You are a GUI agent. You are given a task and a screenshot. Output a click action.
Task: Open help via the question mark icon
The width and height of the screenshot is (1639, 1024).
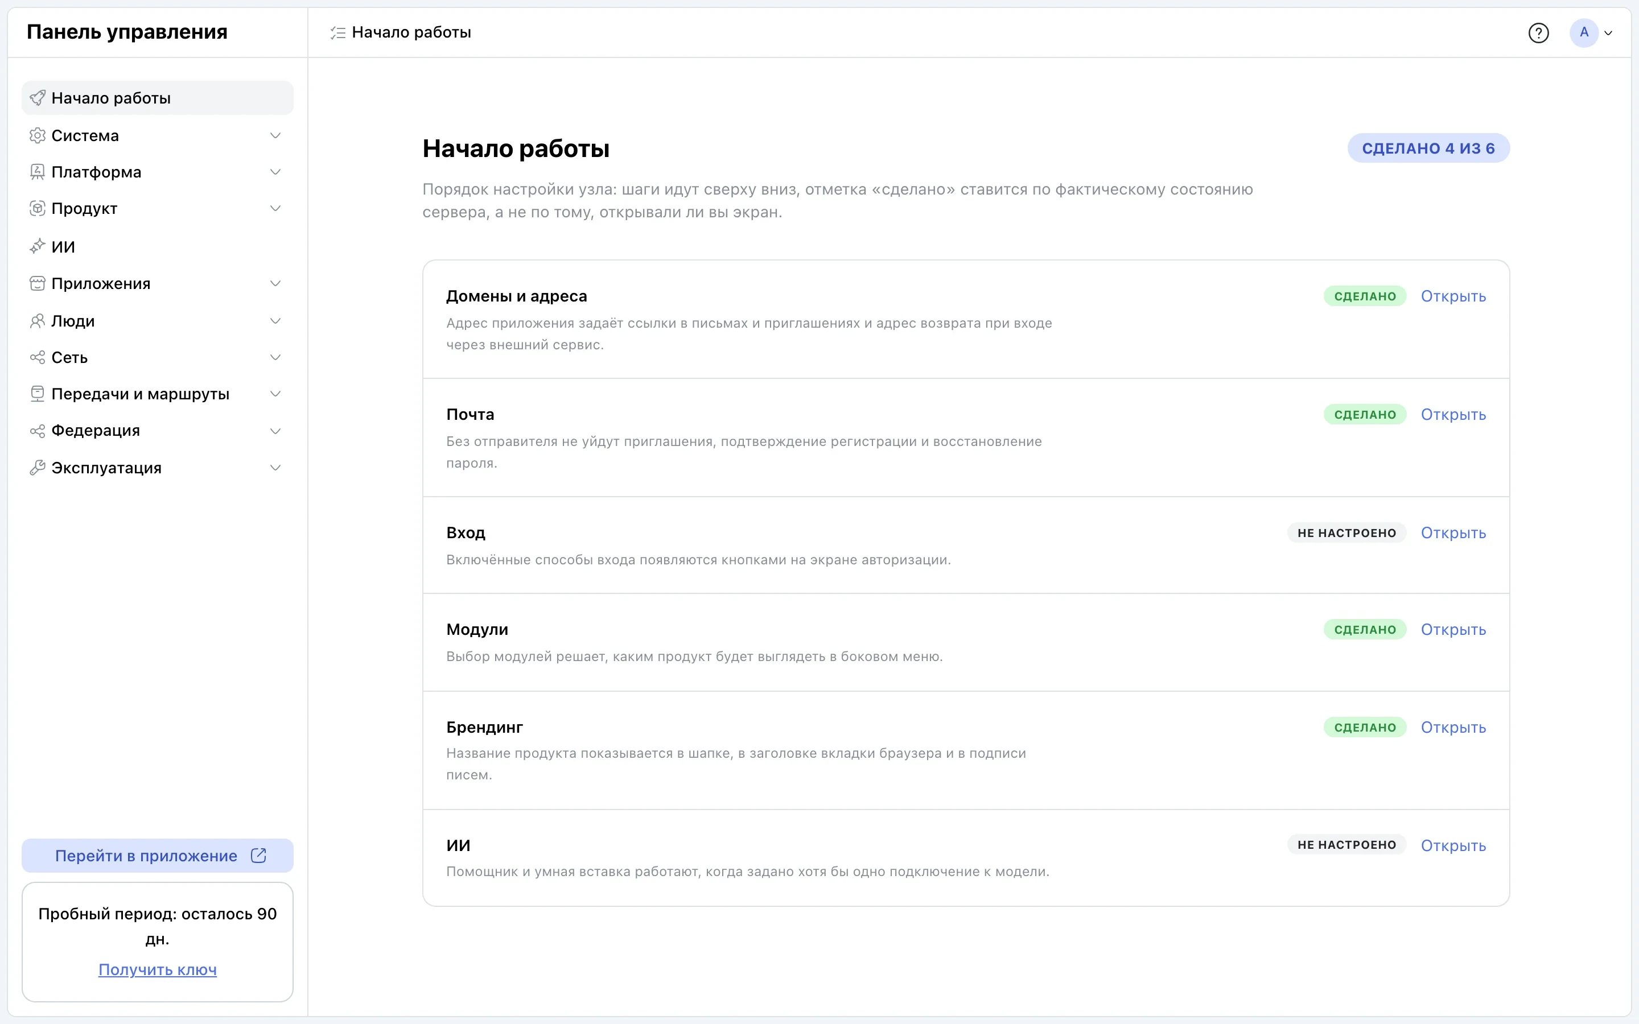(x=1538, y=32)
